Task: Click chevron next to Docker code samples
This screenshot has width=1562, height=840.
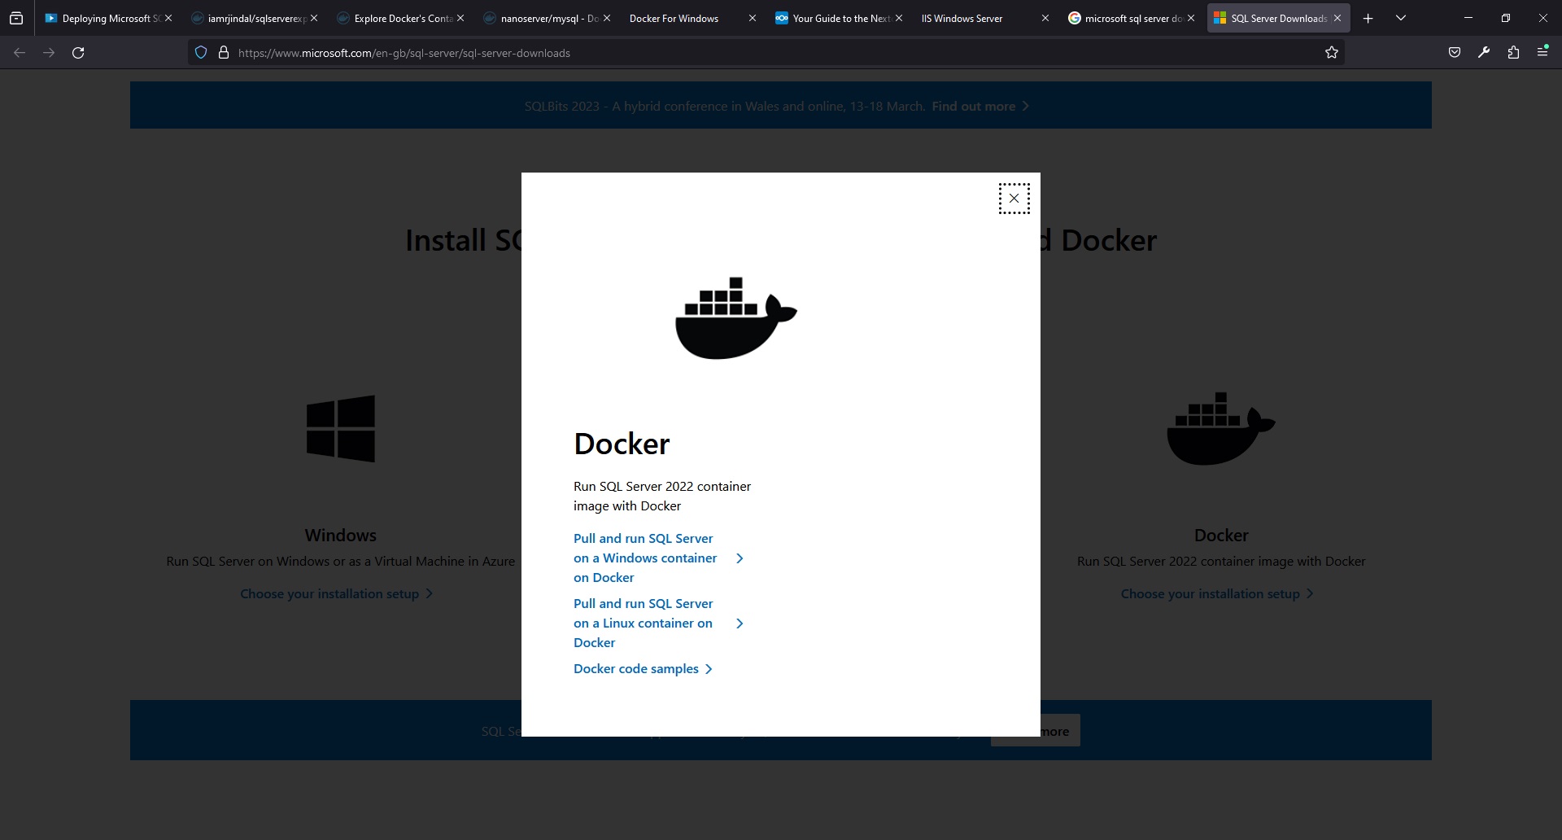Action: tap(709, 669)
